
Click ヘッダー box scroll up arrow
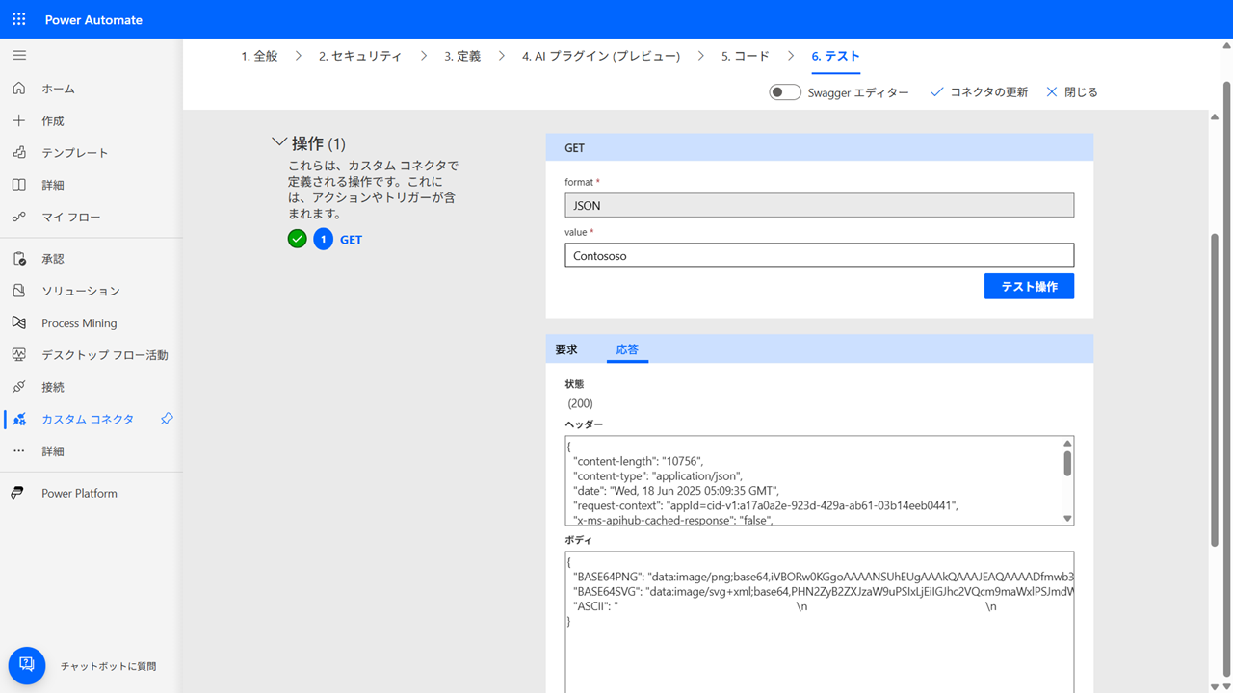point(1067,444)
